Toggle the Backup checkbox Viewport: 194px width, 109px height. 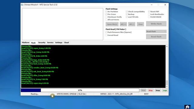coord(127,14)
